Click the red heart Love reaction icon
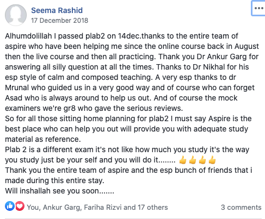The width and height of the screenshot is (265, 219). (20, 206)
